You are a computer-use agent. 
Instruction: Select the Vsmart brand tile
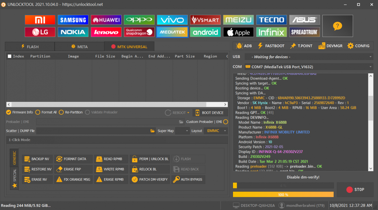(x=205, y=20)
